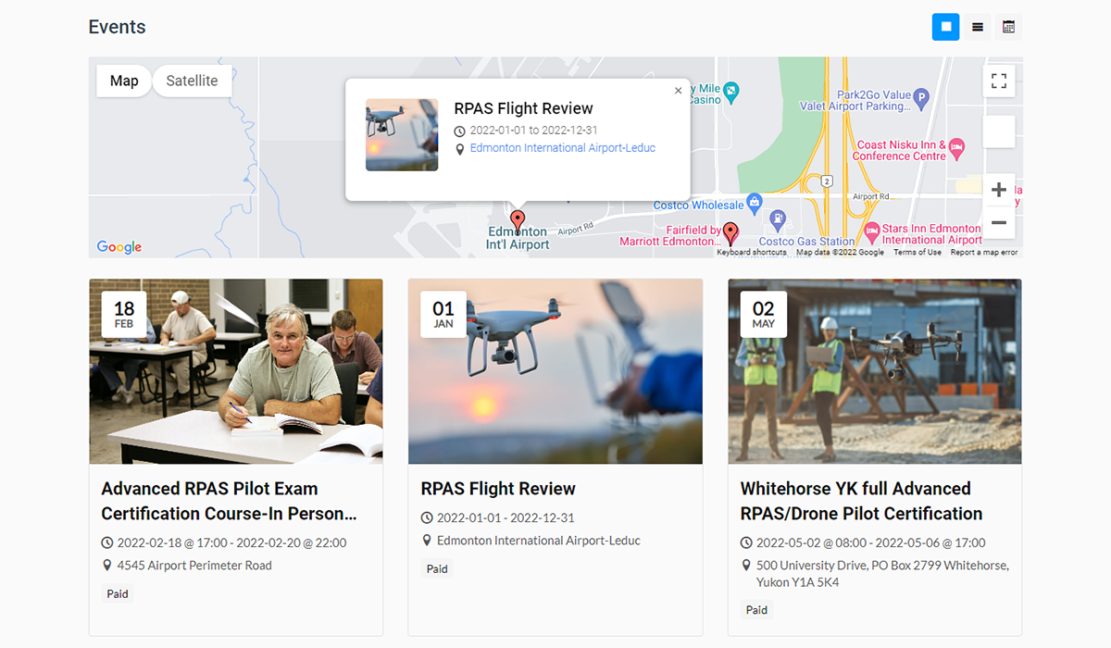The image size is (1111, 648).
Task: Switch to Satellite map type
Action: pos(192,81)
